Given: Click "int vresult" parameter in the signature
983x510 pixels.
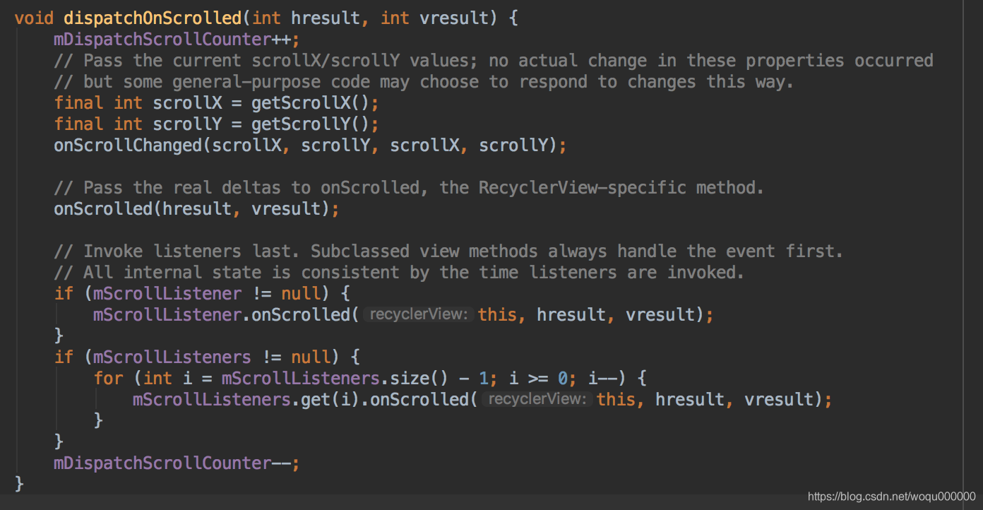Looking at the screenshot, I should tap(434, 18).
